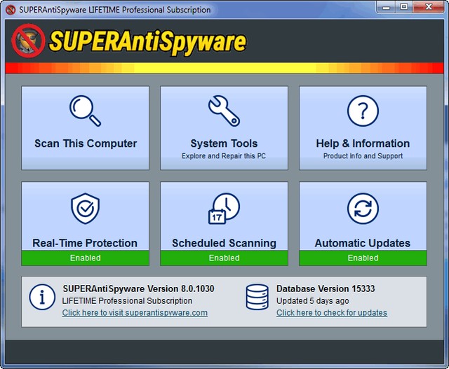This screenshot has width=449, height=369.
Task: Toggle Scheduled Scanning Enabled status bar
Action: pos(224,258)
